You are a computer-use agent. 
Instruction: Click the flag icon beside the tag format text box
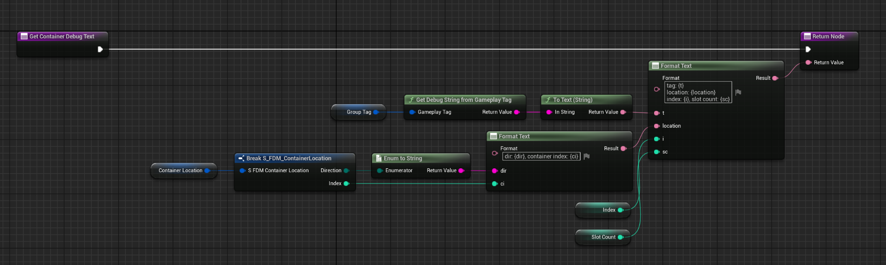(x=738, y=92)
